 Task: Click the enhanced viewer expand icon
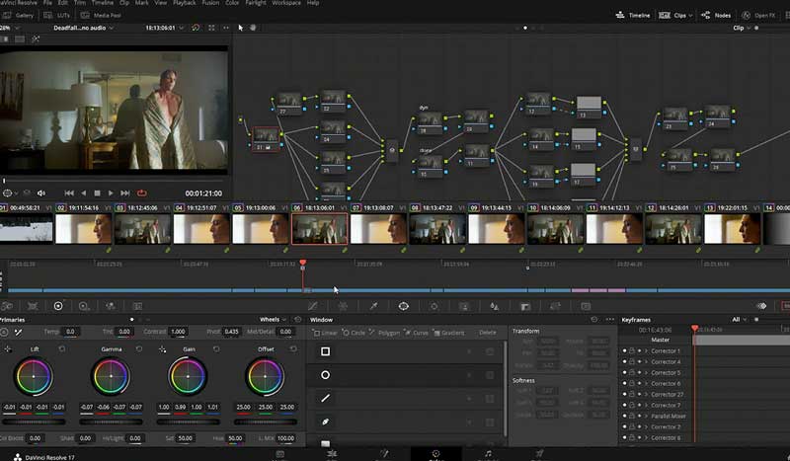tap(211, 28)
